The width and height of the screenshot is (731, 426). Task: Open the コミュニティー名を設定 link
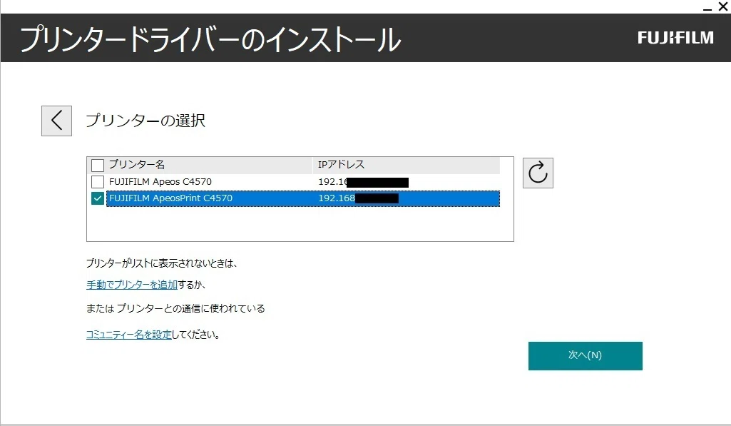click(129, 335)
